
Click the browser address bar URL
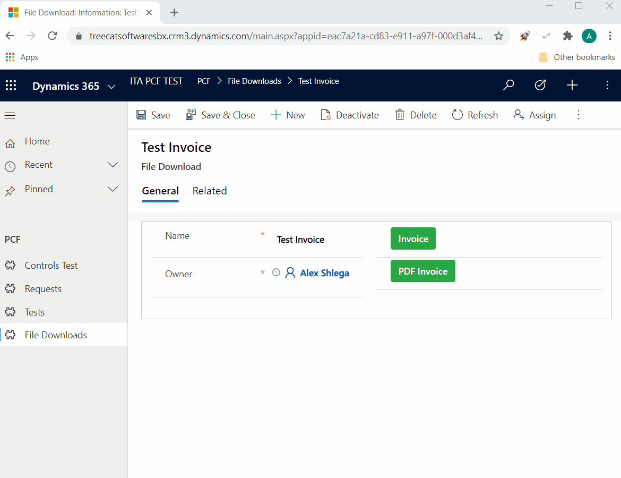(286, 36)
